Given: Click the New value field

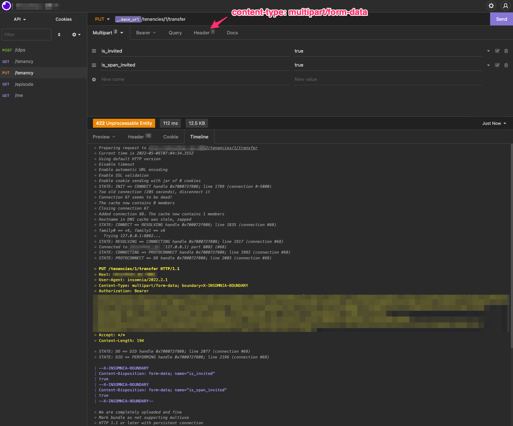Looking at the screenshot, I should click(x=388, y=79).
